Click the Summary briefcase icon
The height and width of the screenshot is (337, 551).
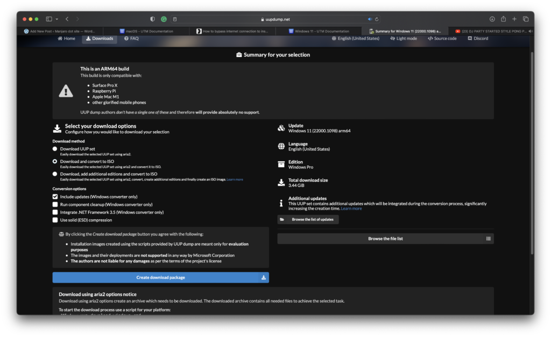239,55
